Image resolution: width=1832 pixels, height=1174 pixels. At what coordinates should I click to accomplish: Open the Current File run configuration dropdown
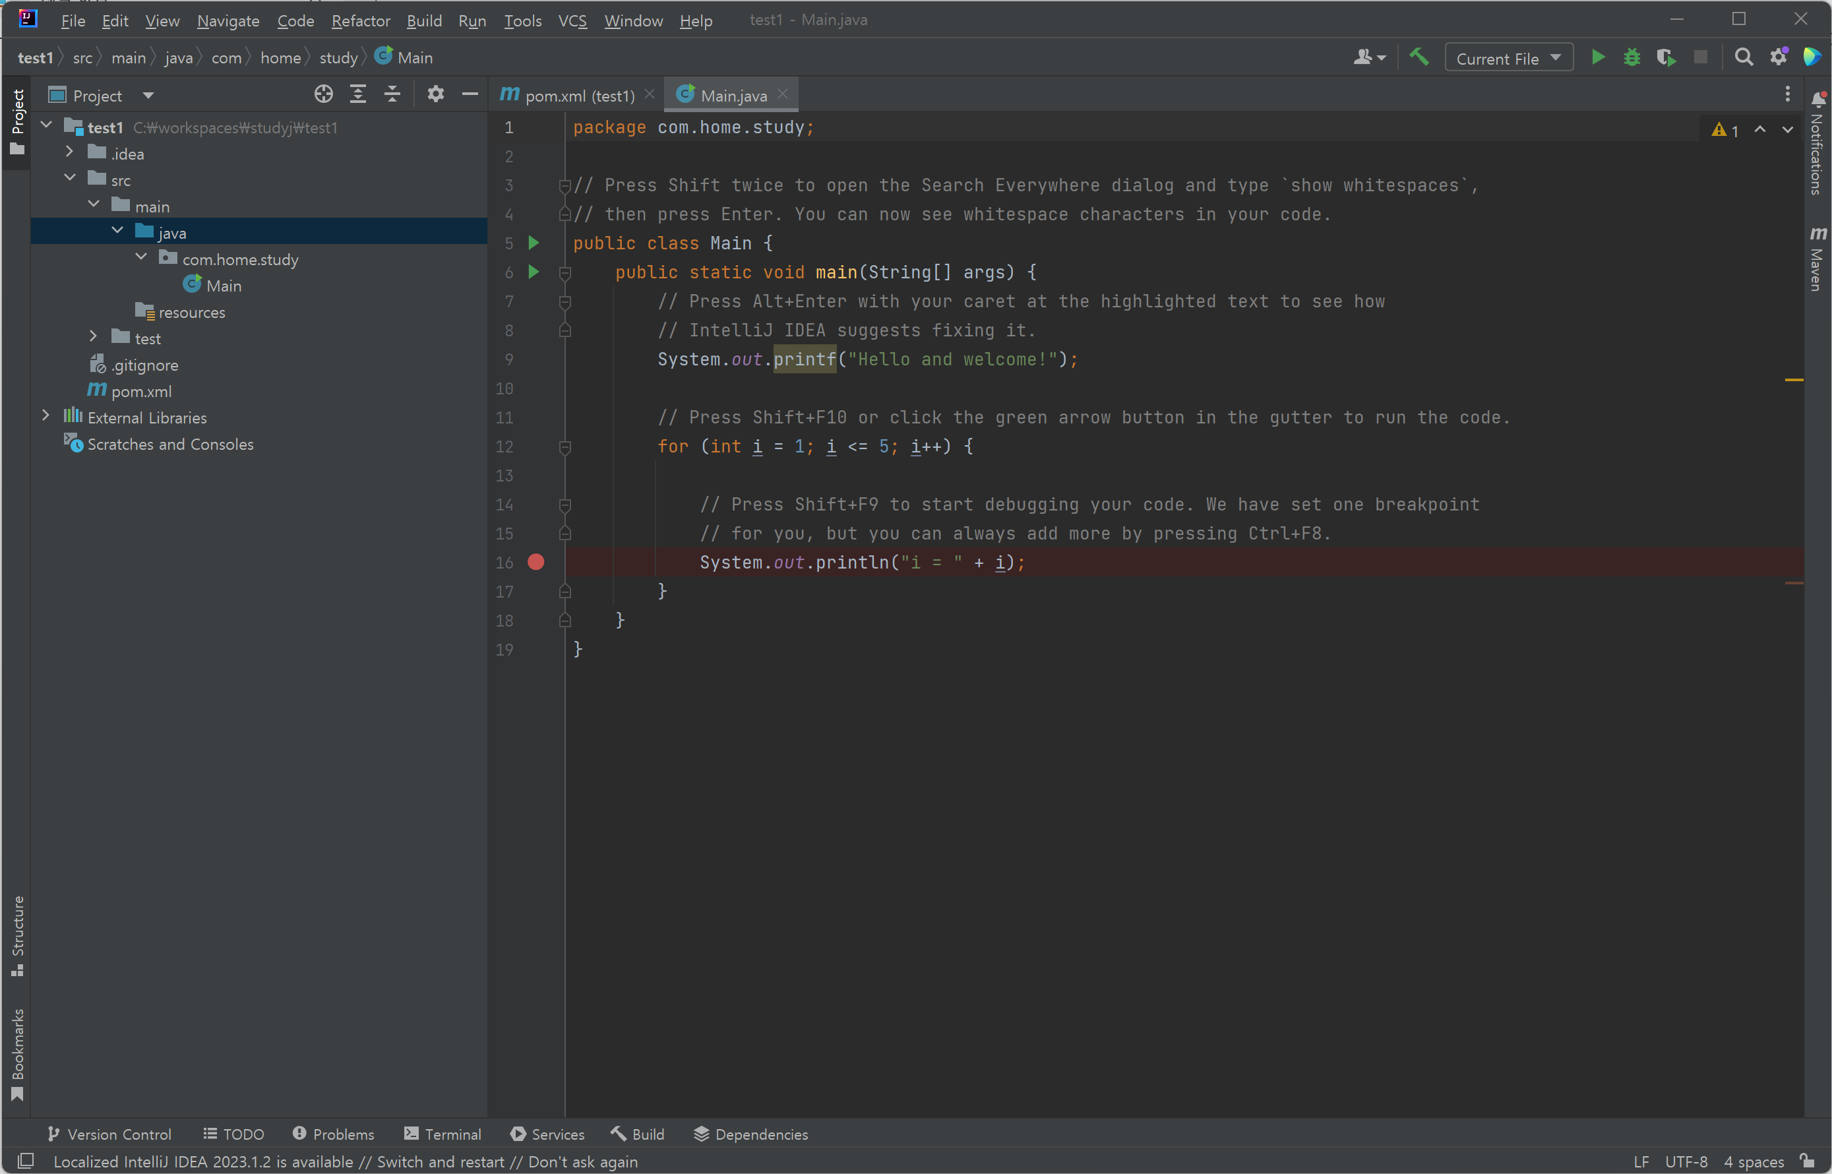pyautogui.click(x=1508, y=59)
